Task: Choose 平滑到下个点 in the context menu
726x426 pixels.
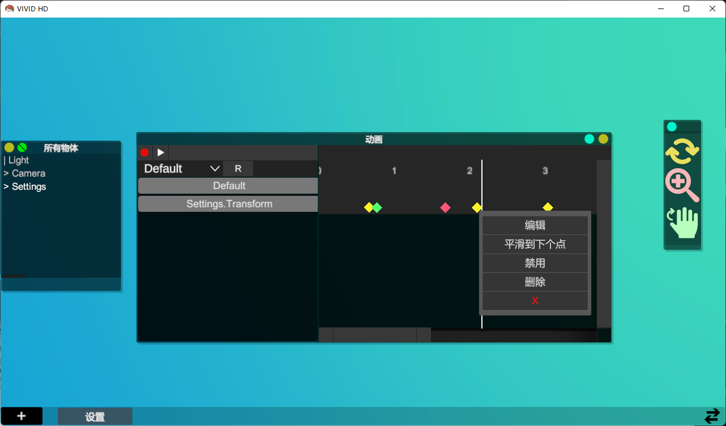Action: [535, 244]
